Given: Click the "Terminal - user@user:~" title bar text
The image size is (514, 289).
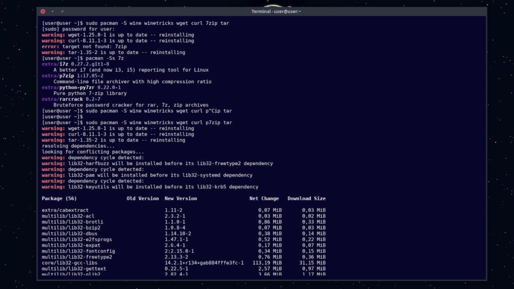Looking at the screenshot, I should (x=276, y=12).
